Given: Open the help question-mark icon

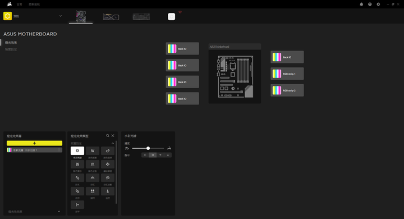Looking at the screenshot, I should (x=370, y=4).
